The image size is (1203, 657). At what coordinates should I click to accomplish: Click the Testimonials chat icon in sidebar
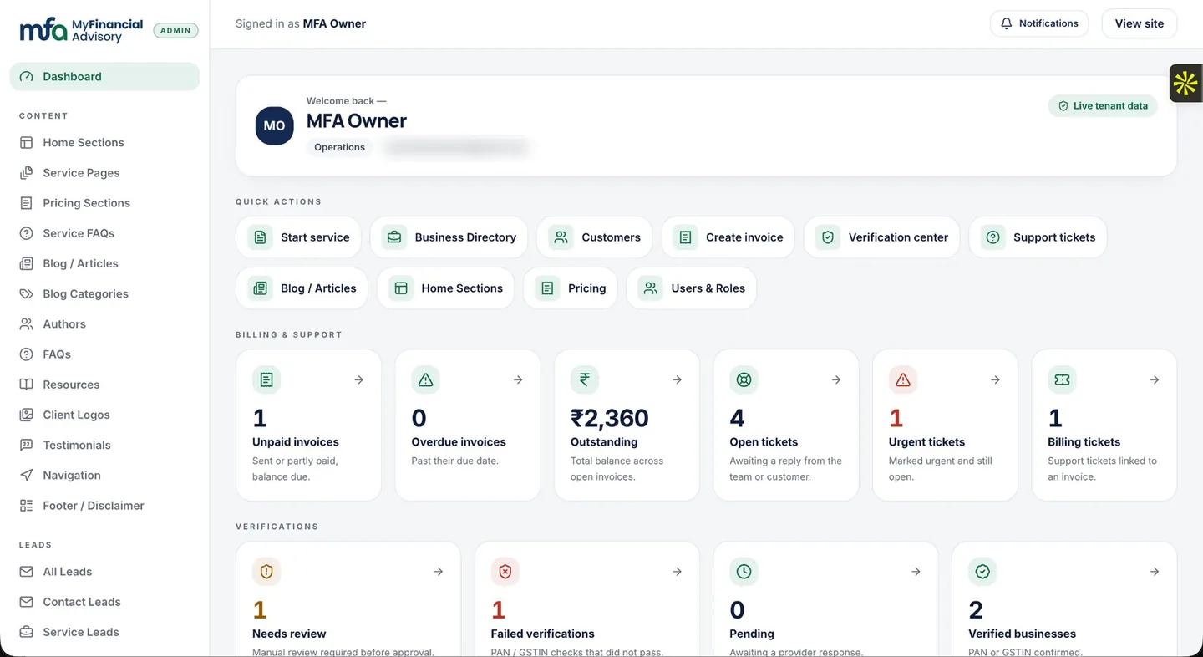coord(27,445)
